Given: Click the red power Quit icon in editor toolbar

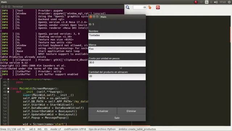Looking at the screenshot, I should (158, 7).
